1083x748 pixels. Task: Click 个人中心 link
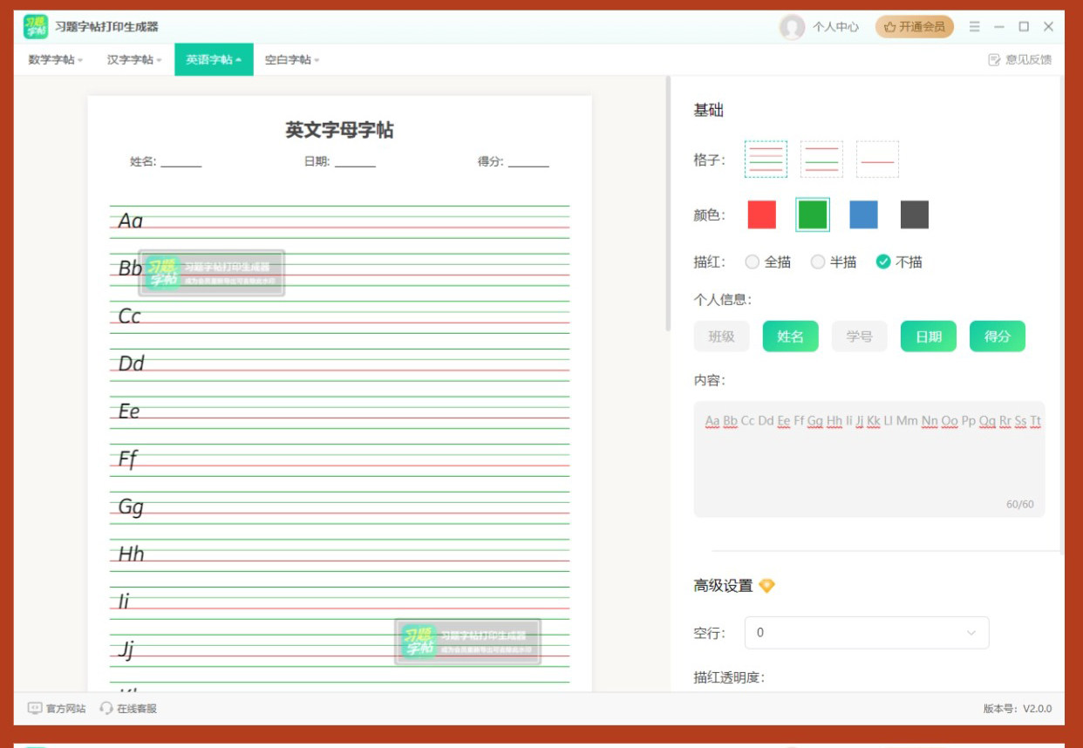click(x=835, y=27)
